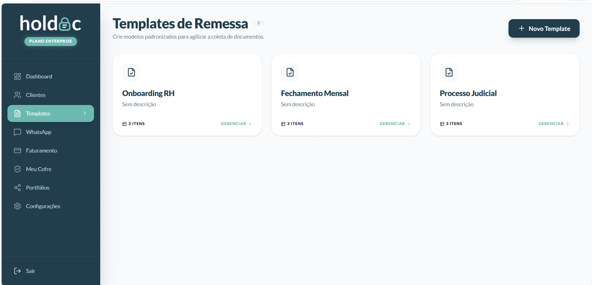Click the chevron next to Gerenciar on Onboarding RH
592x285 pixels.
[x=250, y=124]
